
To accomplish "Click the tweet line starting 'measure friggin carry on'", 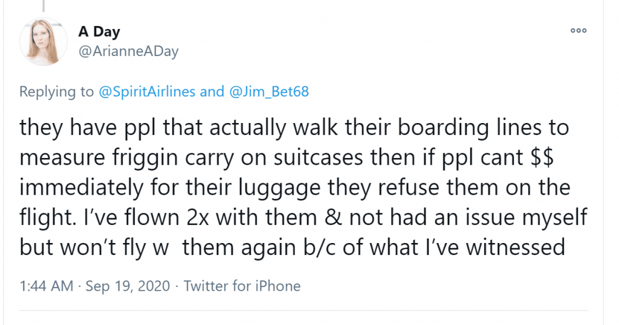I will pyautogui.click(x=287, y=157).
